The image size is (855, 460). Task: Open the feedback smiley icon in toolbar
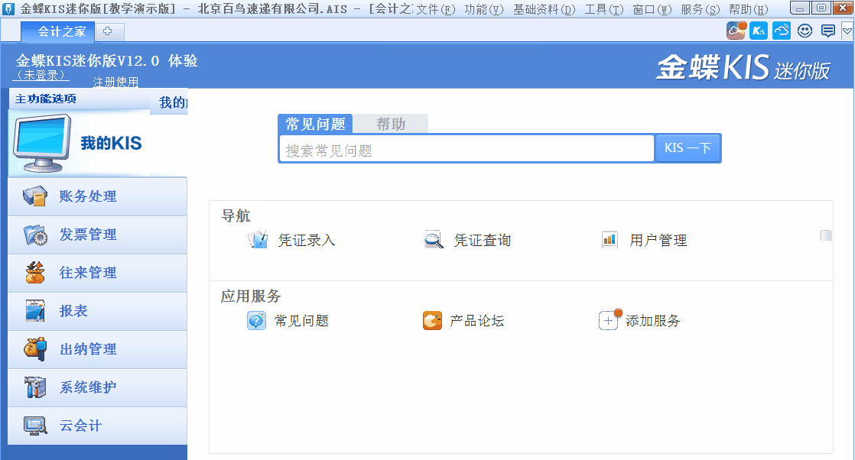point(804,31)
